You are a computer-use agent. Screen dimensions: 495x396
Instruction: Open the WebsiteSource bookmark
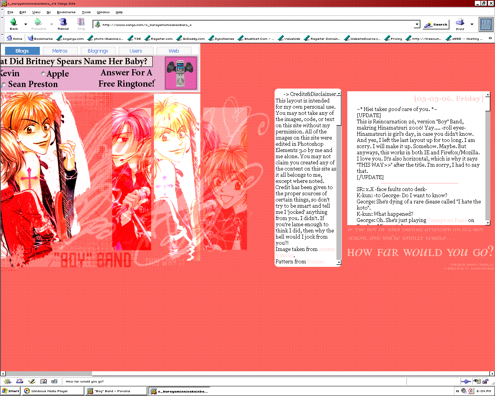click(362, 38)
